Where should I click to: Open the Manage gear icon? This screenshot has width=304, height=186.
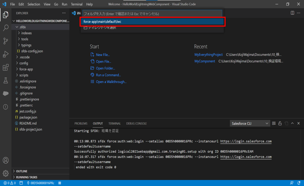point(6,173)
